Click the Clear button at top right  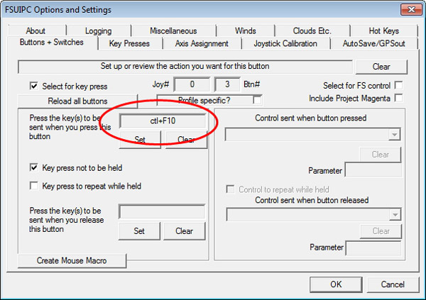tap(381, 67)
